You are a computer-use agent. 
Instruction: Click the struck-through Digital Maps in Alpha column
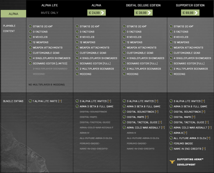[x=88, y=117]
